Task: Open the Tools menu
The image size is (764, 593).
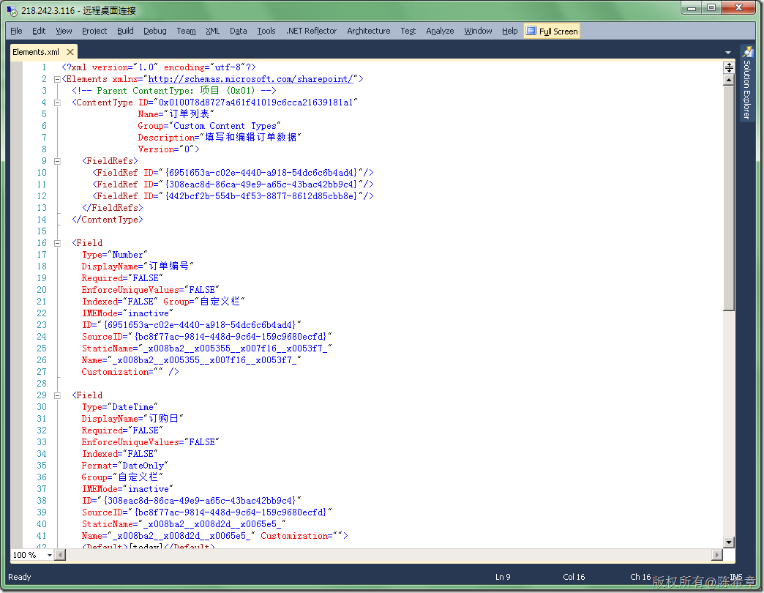Action: point(266,31)
